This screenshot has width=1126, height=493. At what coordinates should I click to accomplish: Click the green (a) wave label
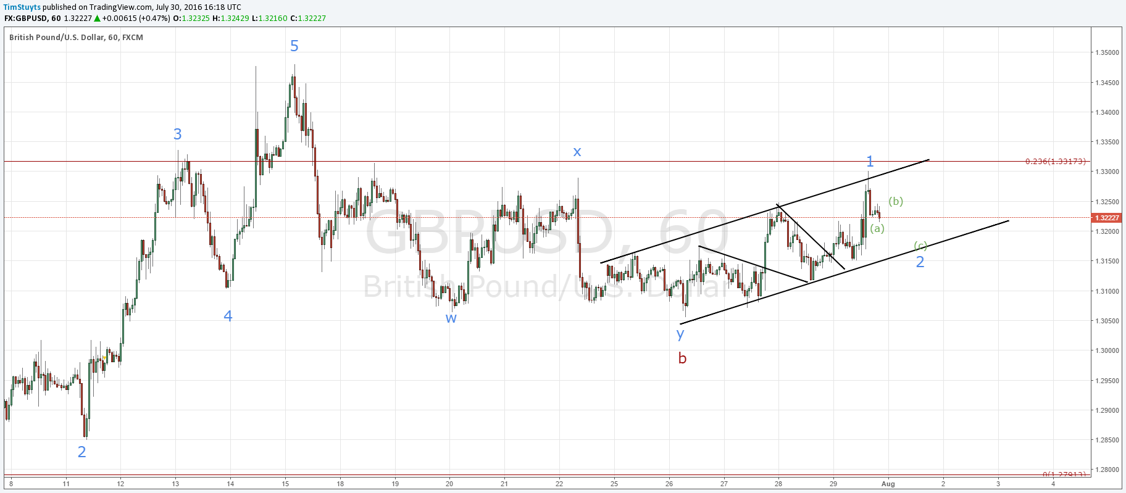click(877, 228)
